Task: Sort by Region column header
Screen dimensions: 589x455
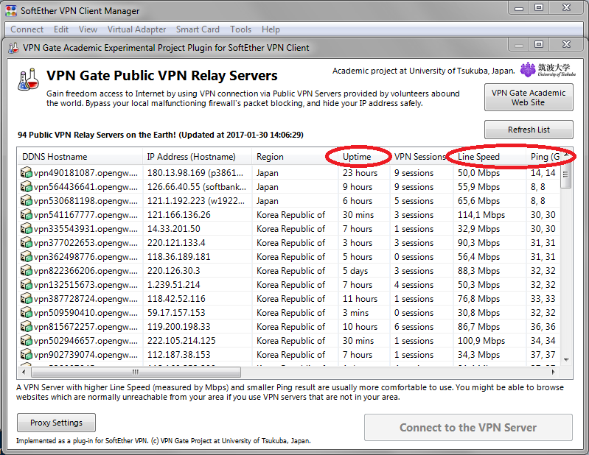Action: click(x=295, y=157)
